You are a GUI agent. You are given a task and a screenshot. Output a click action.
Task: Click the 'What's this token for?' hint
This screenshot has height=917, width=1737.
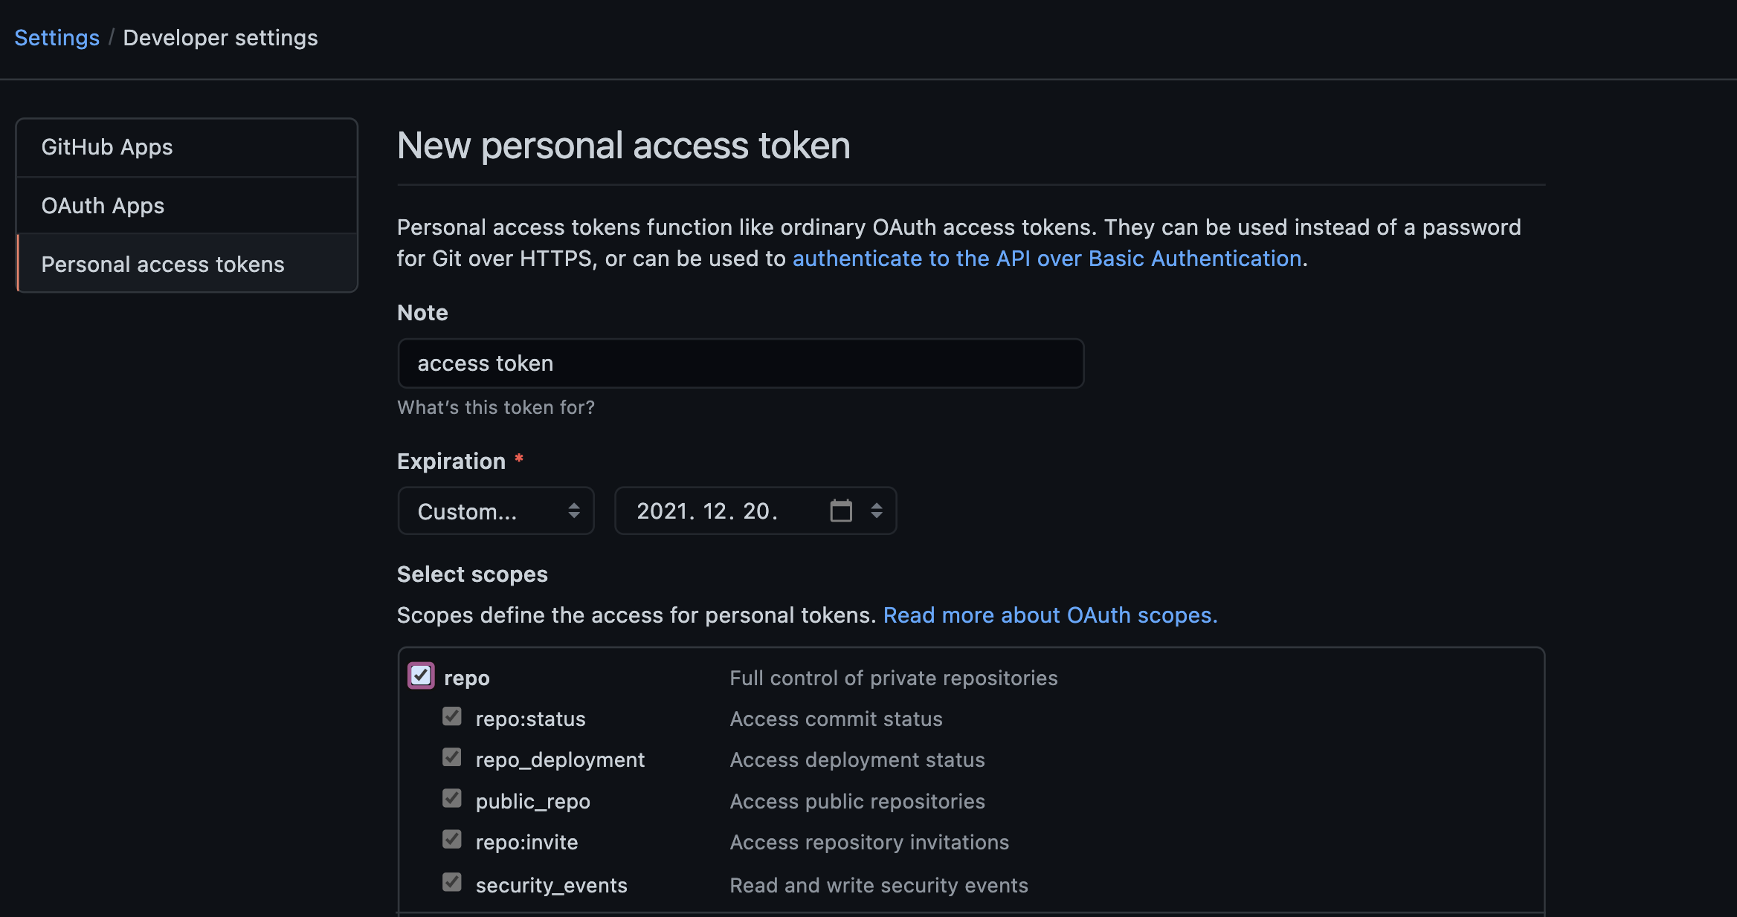pyautogui.click(x=496, y=407)
